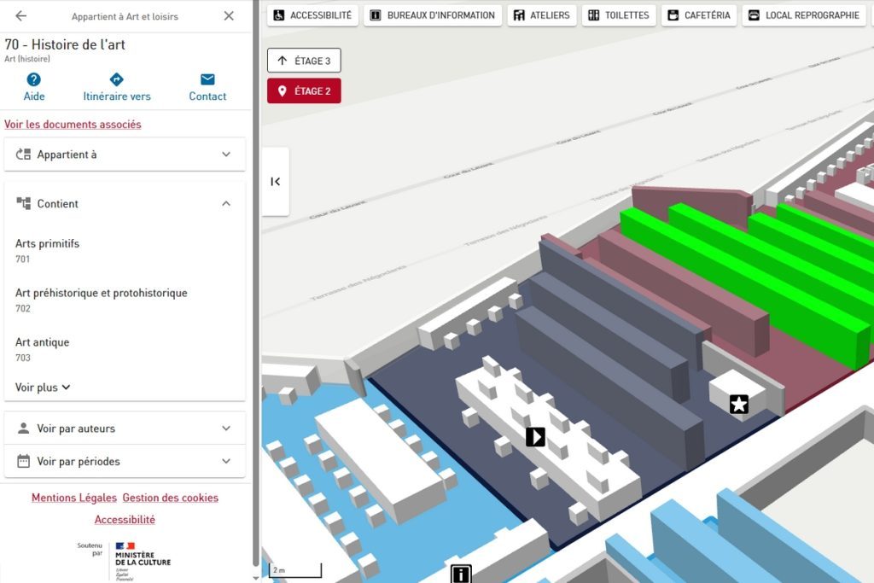This screenshot has height=583, width=874.
Task: Select the information point marker on map
Action: tap(461, 574)
